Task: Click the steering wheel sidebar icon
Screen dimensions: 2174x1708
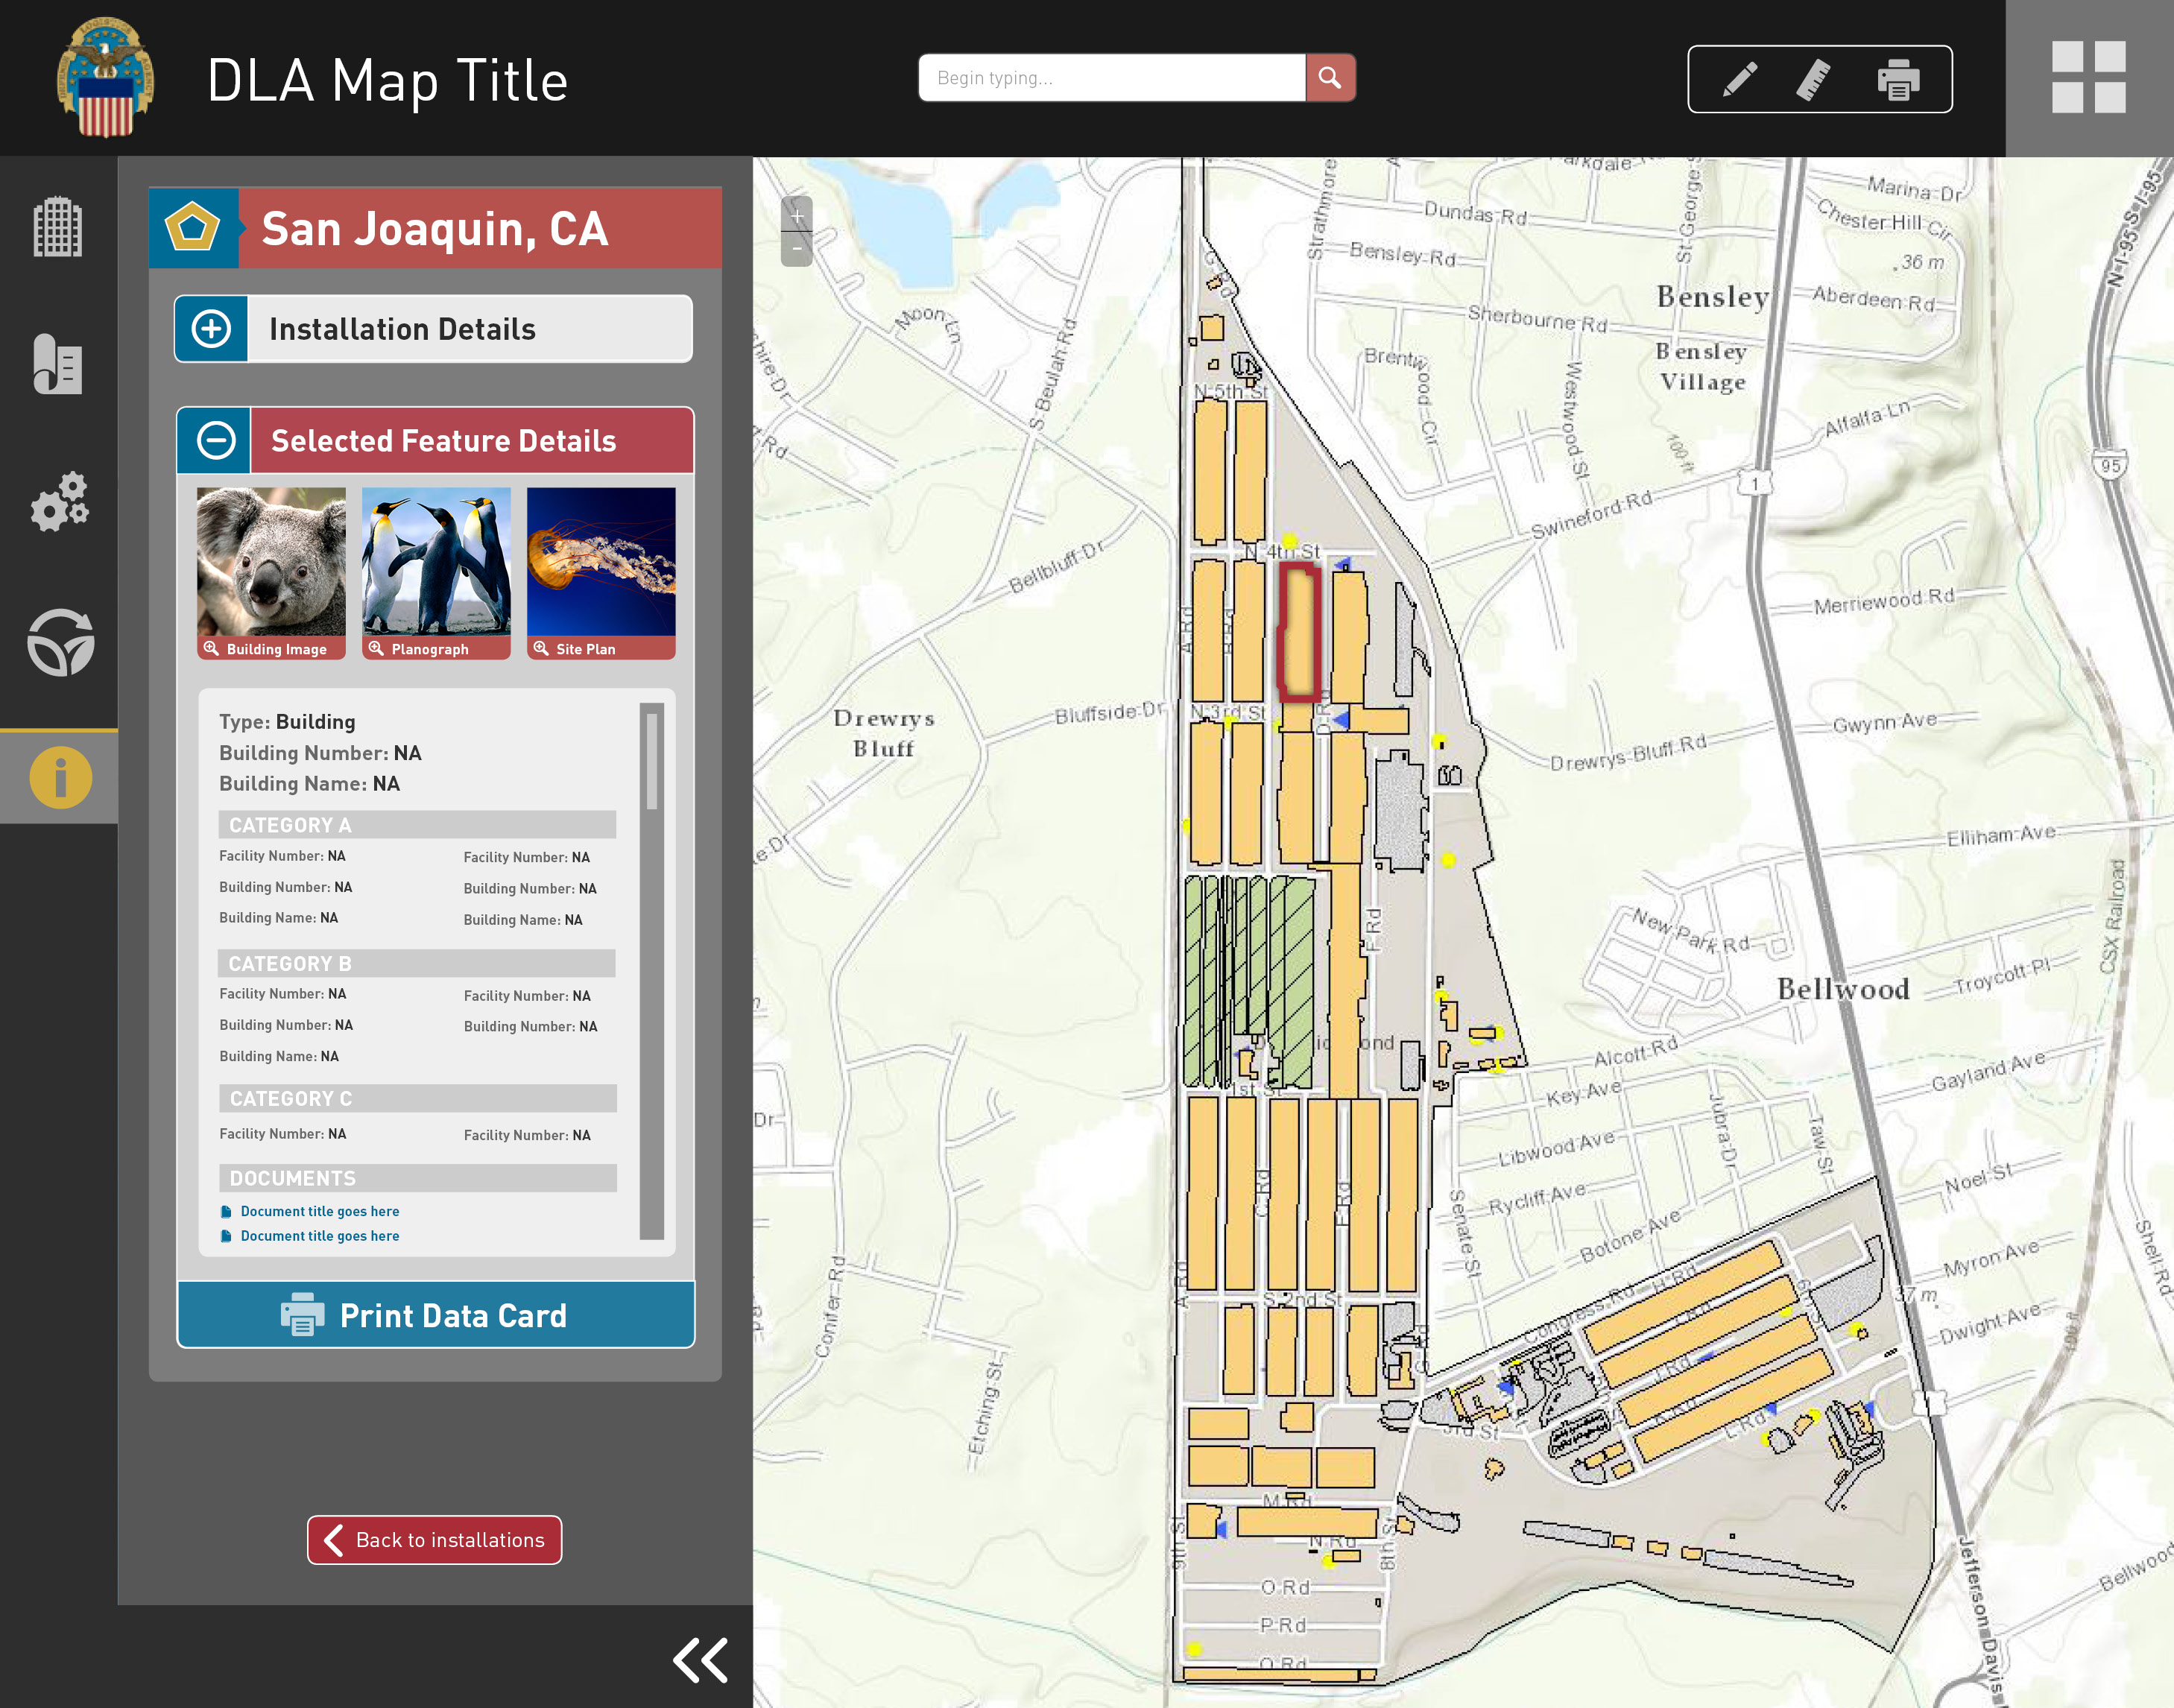Action: tap(60, 642)
